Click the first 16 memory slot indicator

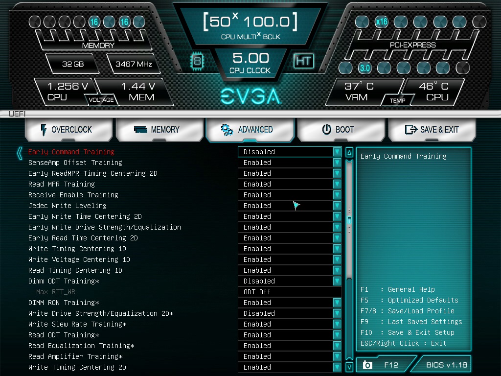pyautogui.click(x=94, y=22)
